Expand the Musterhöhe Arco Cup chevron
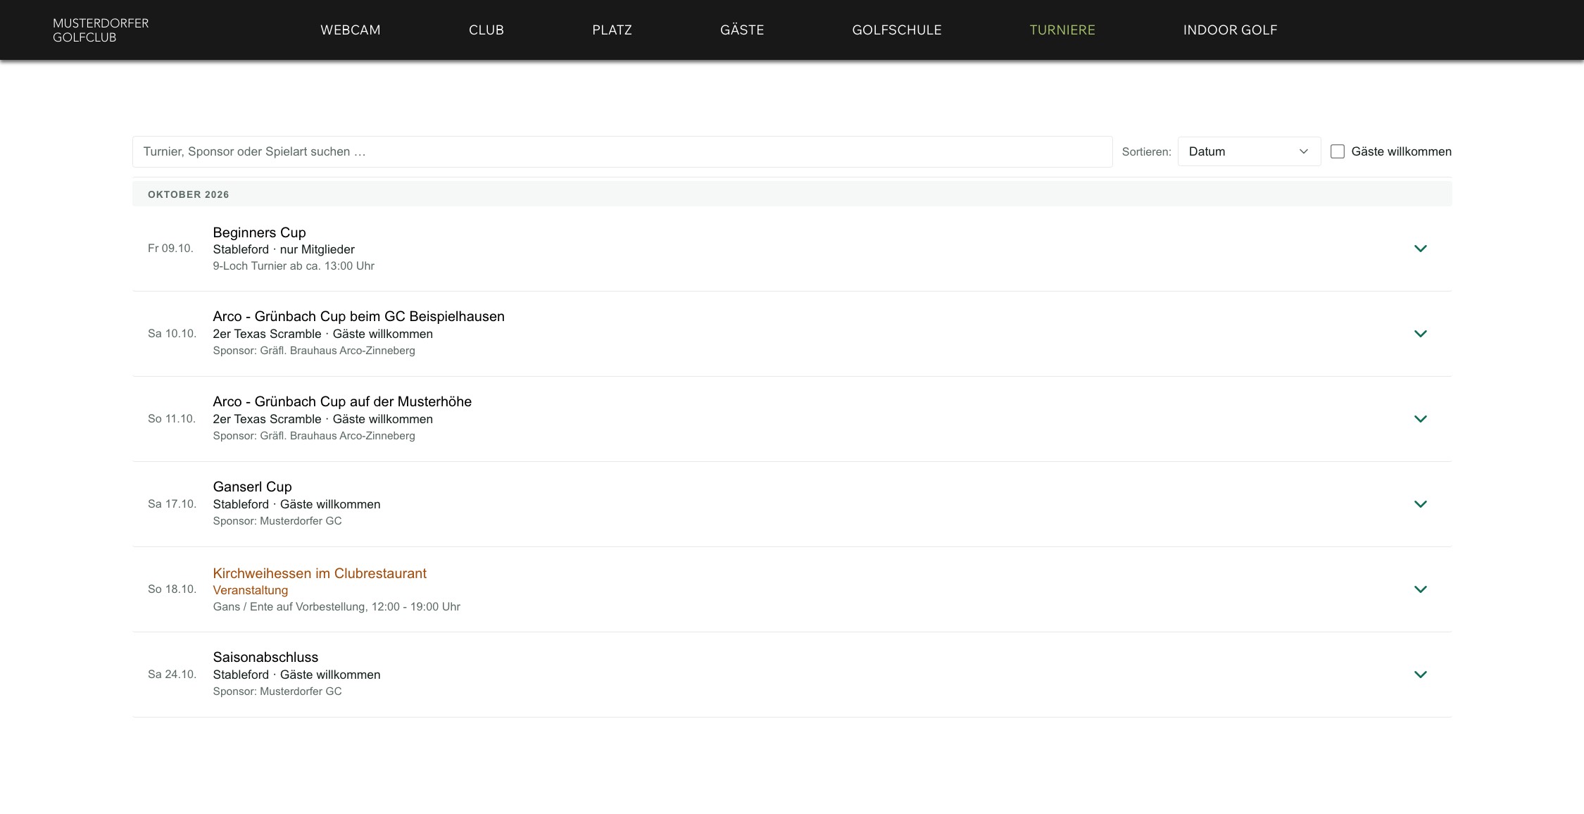This screenshot has width=1584, height=814. pos(1420,419)
